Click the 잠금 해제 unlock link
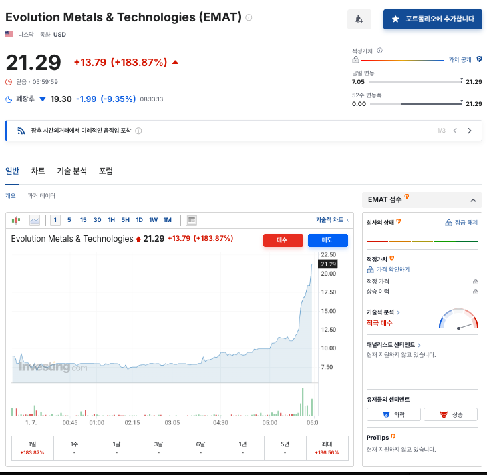487x475 pixels. tap(462, 223)
